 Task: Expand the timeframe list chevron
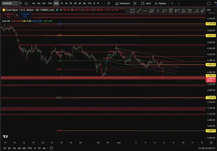coord(102,3)
